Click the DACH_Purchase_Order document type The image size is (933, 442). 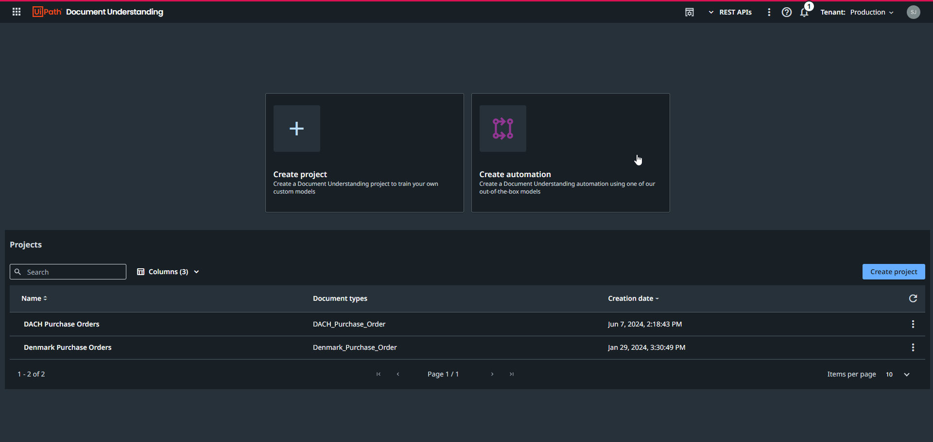point(349,324)
